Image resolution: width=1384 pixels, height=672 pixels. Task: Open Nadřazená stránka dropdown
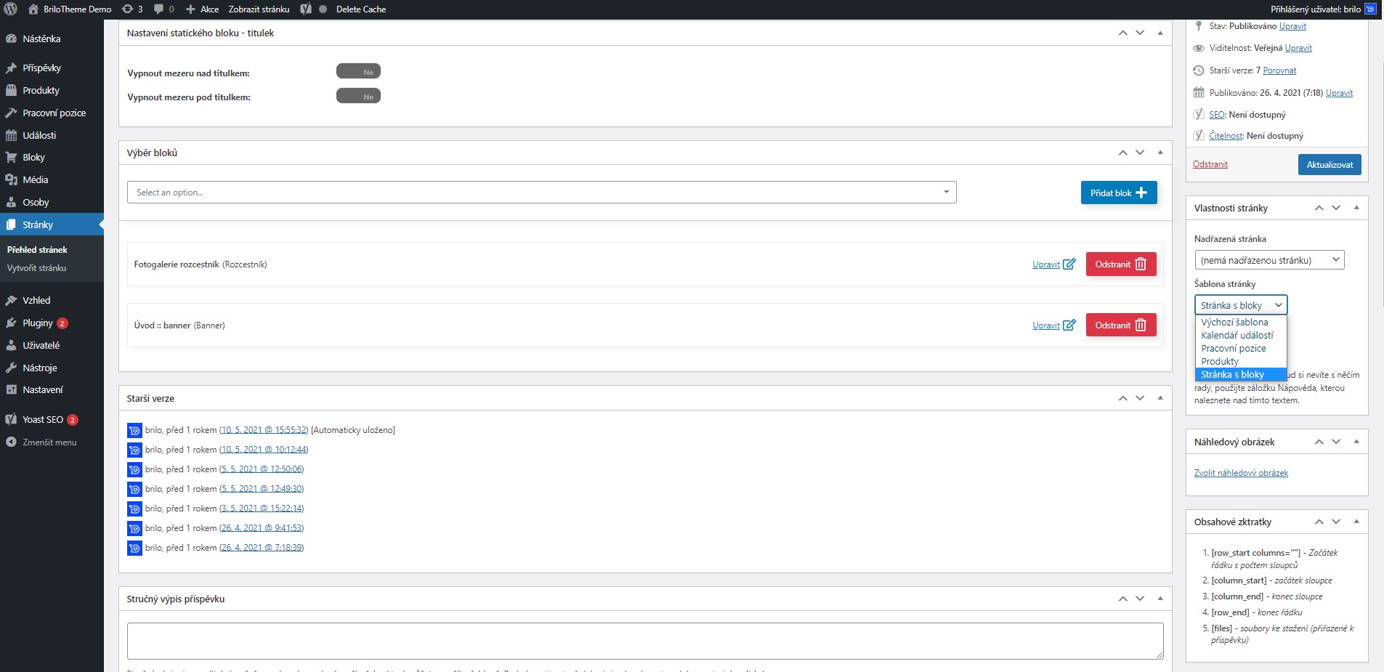[x=1268, y=260]
